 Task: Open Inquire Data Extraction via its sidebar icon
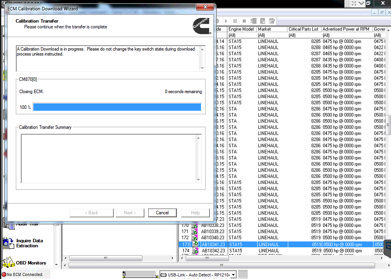[8, 243]
